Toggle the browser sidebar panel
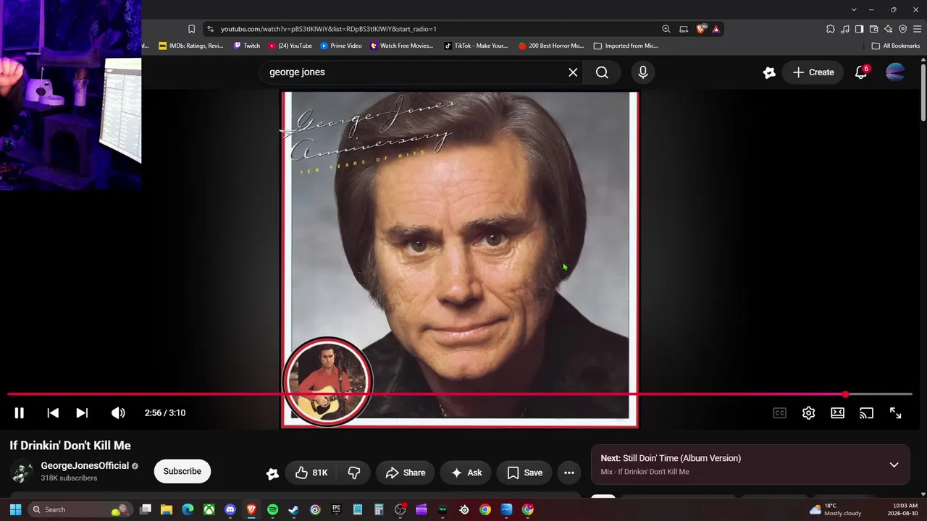The image size is (927, 521). (859, 29)
